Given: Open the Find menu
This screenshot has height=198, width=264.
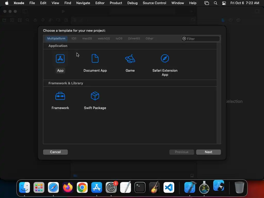Looking at the screenshot, I should point(68,3).
